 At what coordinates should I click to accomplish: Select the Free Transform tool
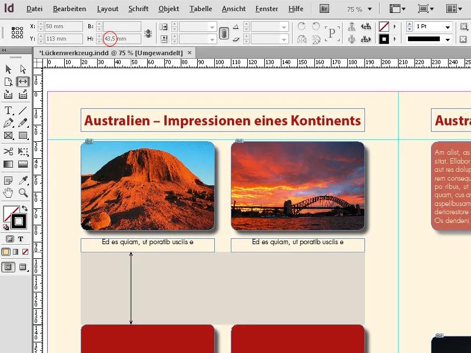(x=23, y=151)
